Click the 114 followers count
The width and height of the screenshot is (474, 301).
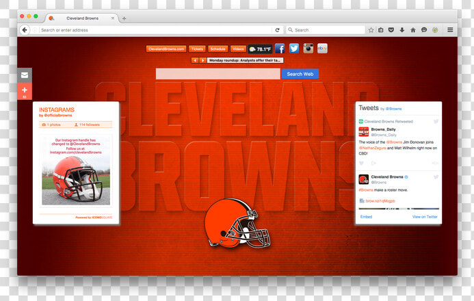coord(87,125)
